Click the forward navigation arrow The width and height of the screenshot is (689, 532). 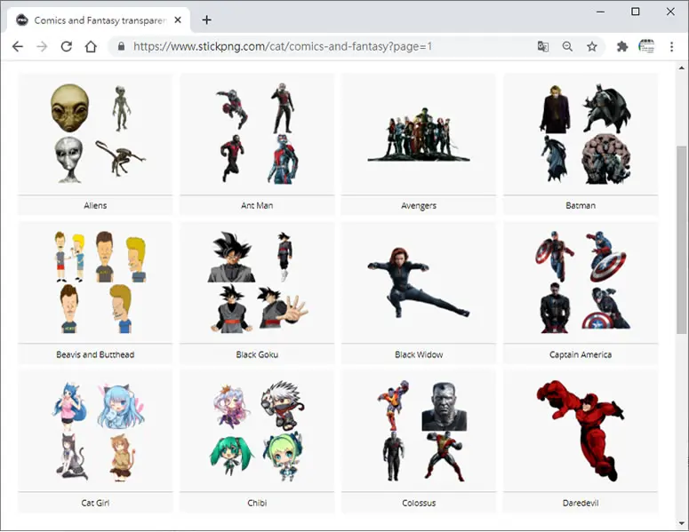pos(42,46)
